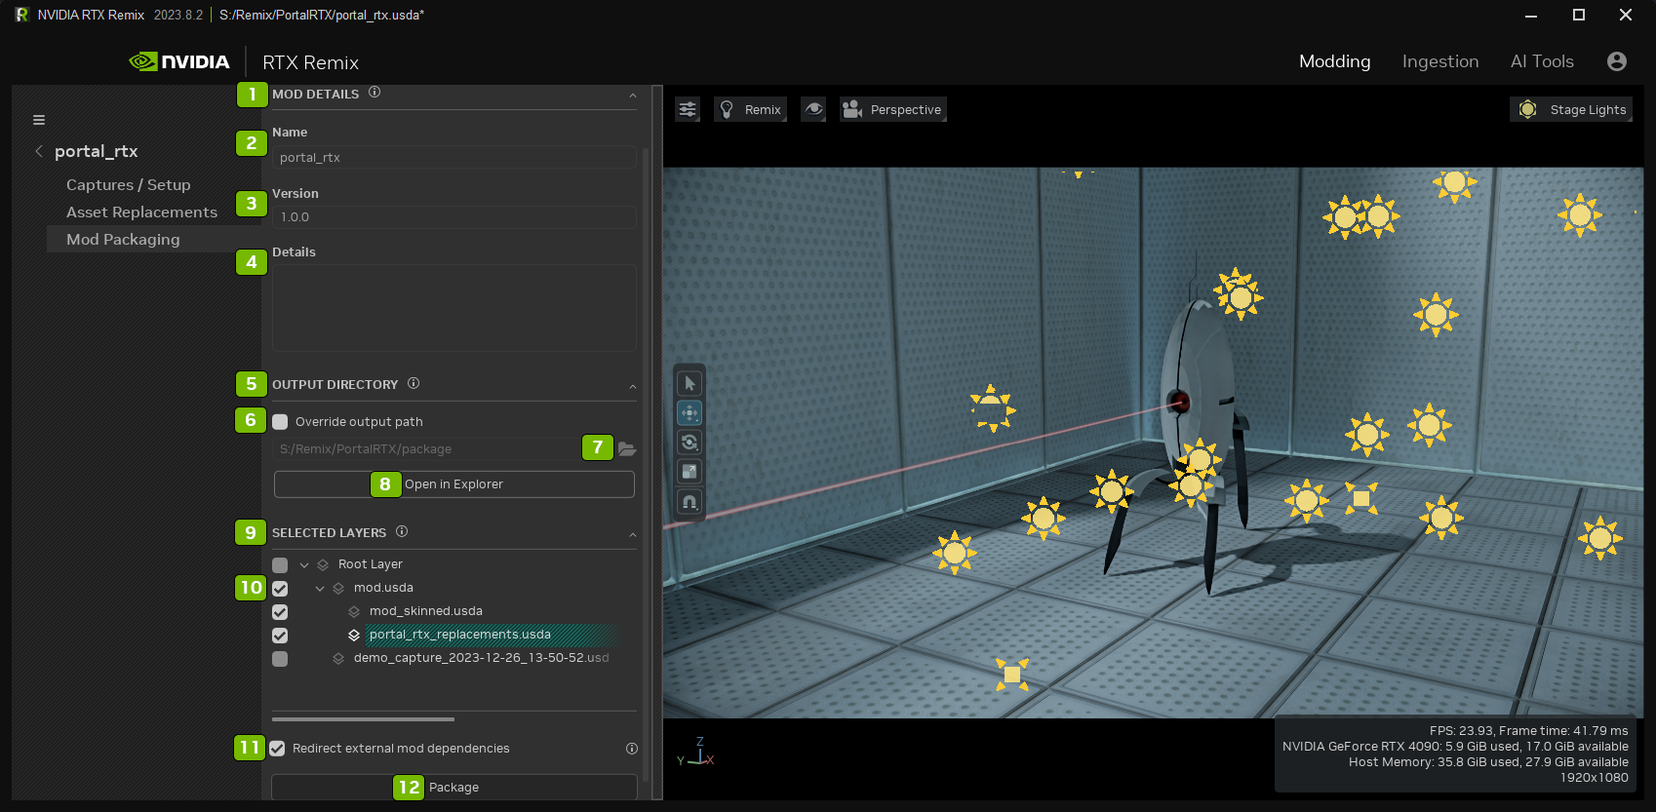The width and height of the screenshot is (1656, 812).
Task: Go back using chevron beside portal_rtx
Action: pyautogui.click(x=39, y=151)
